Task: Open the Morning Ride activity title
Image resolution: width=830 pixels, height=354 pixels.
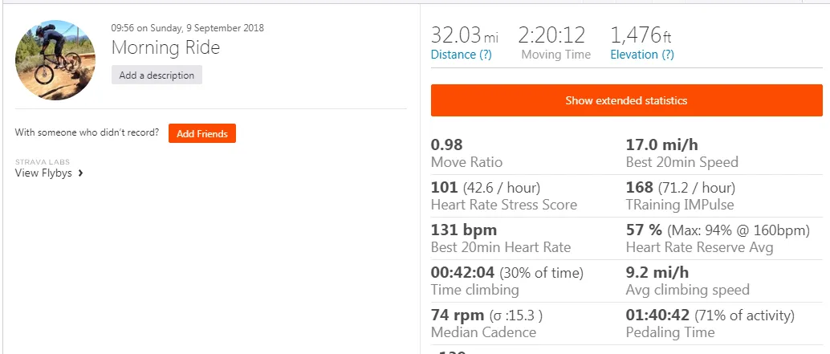Action: (x=165, y=47)
